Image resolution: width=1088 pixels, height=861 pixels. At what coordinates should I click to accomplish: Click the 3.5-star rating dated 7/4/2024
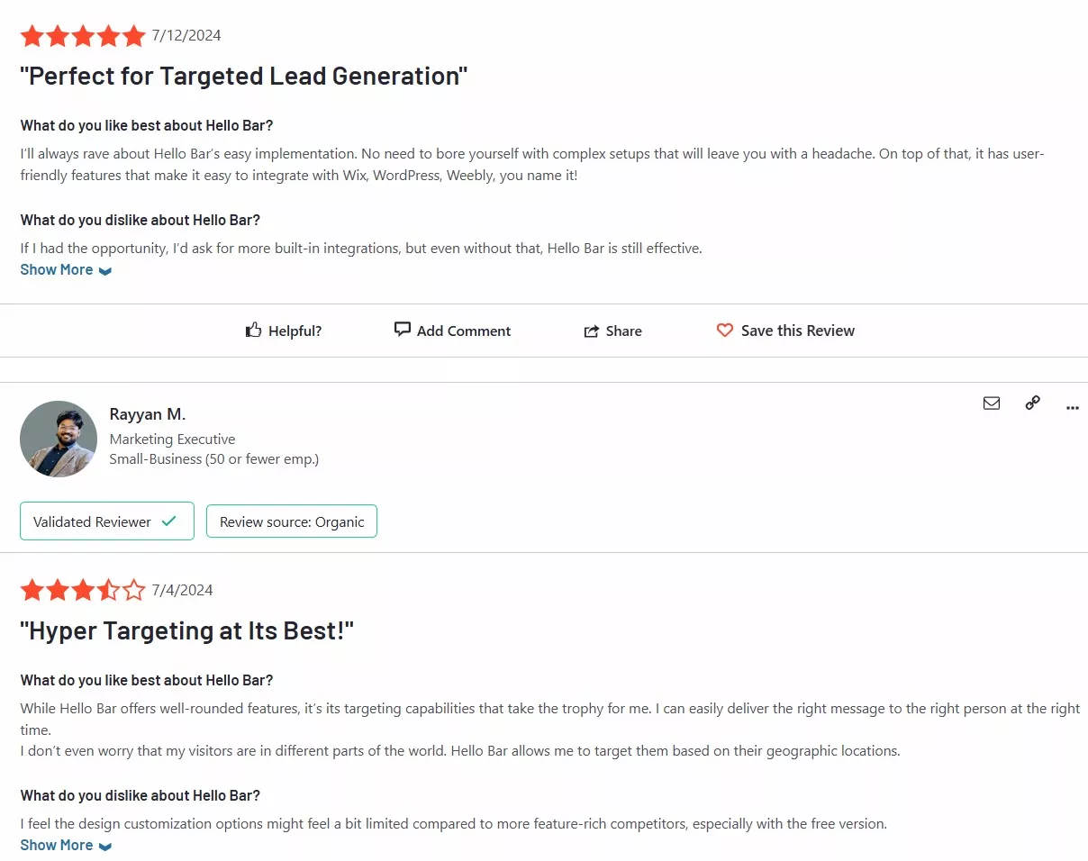click(x=83, y=591)
